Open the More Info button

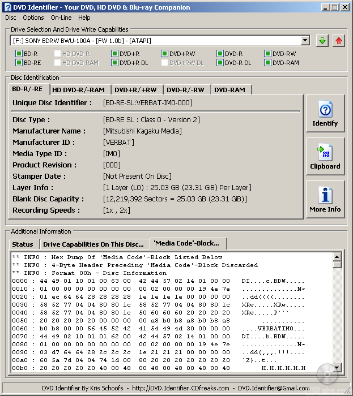click(x=325, y=200)
